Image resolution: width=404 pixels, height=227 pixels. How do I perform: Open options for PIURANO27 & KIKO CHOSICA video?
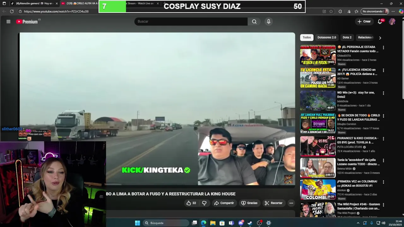coord(383,139)
